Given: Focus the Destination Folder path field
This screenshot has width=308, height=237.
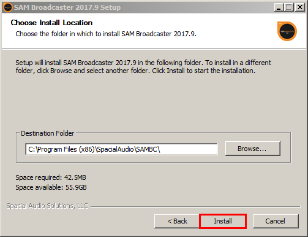Looking at the screenshot, I should click(121, 149).
